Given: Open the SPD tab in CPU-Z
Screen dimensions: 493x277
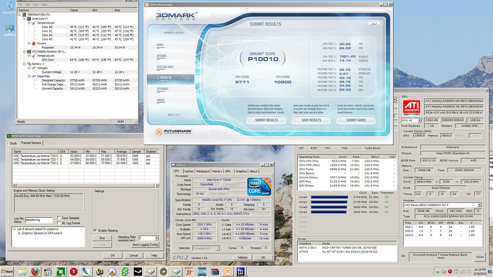Looking at the screenshot, I should [x=228, y=171].
